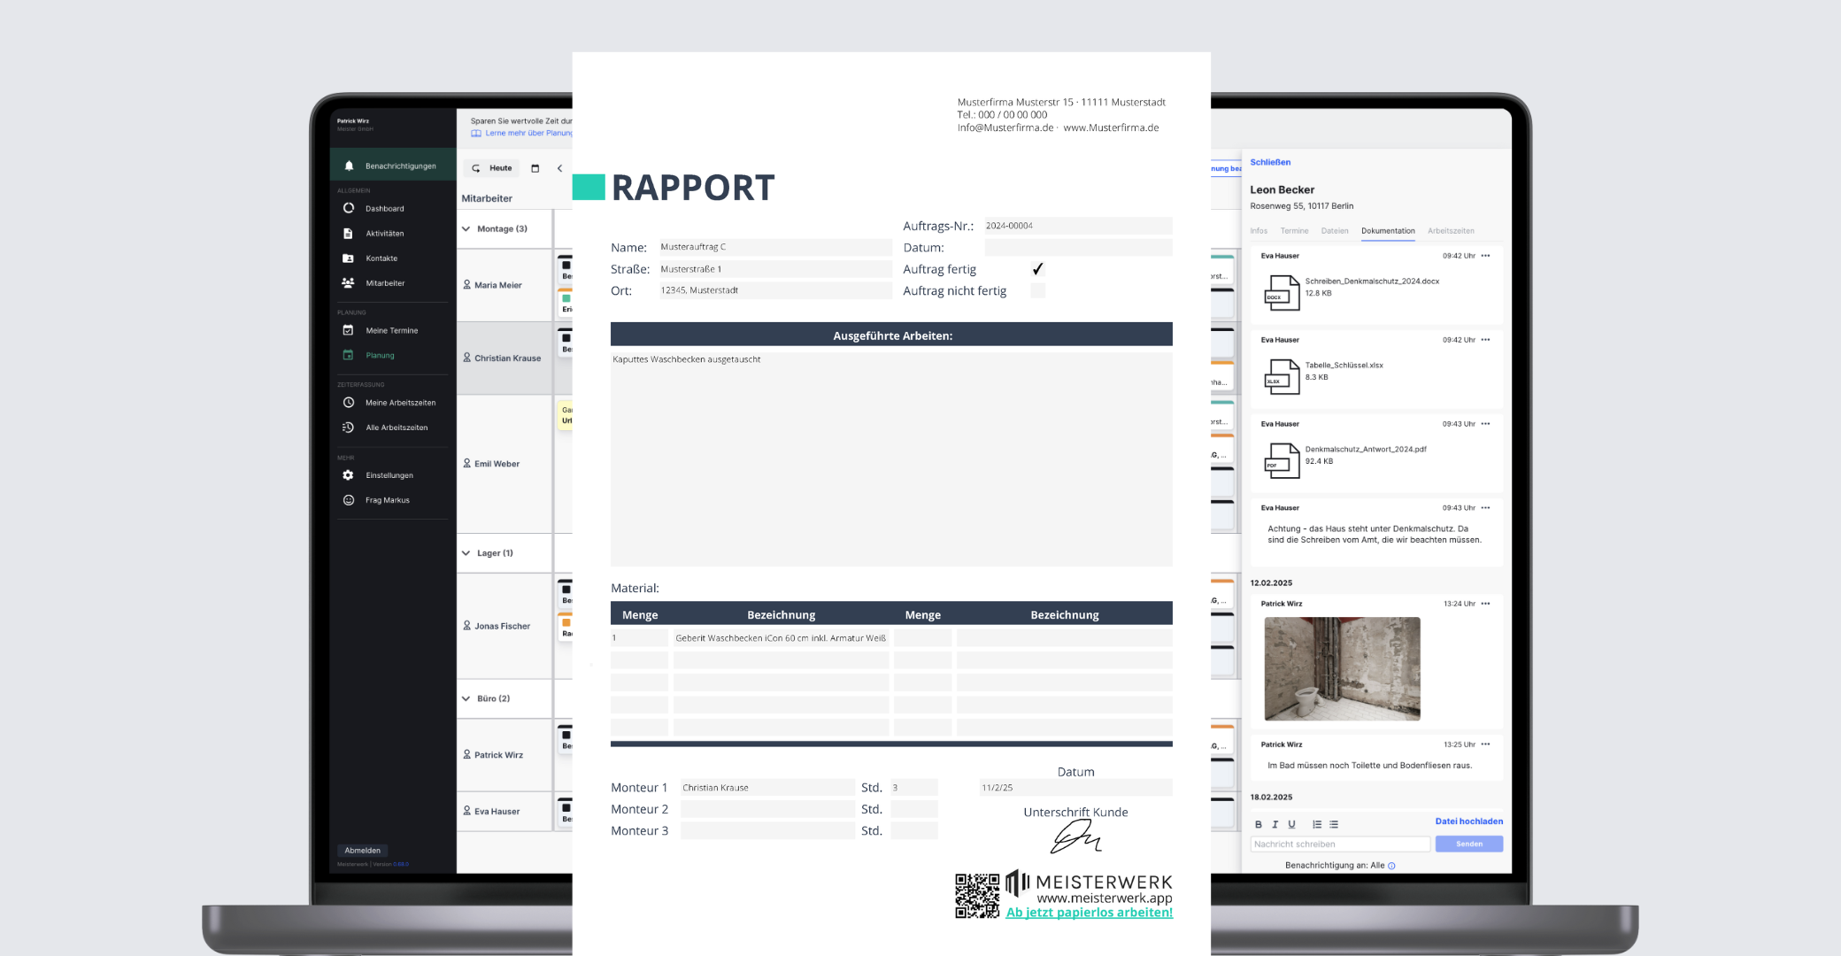The height and width of the screenshot is (956, 1841).
Task: Select employee row Maria Meier
Action: pos(505,285)
